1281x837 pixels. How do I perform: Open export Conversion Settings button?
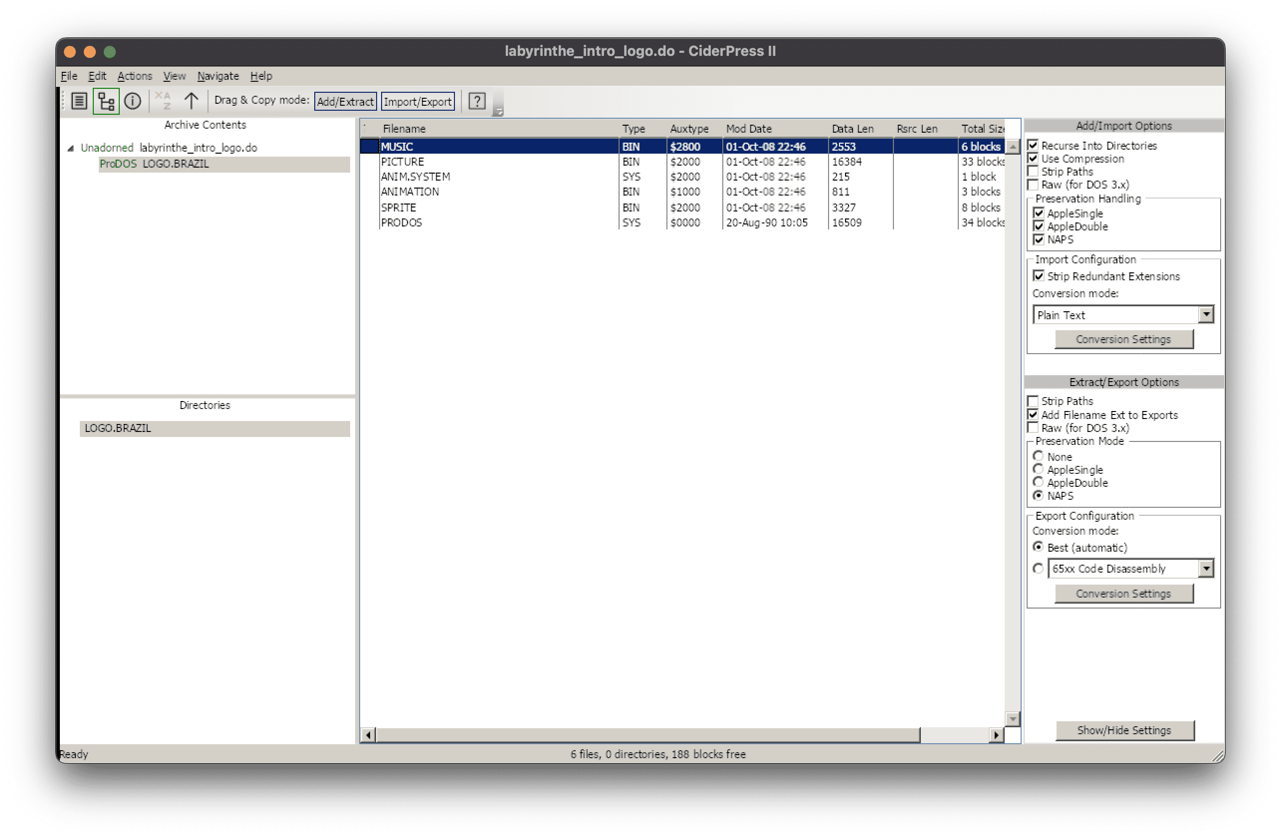click(x=1123, y=593)
